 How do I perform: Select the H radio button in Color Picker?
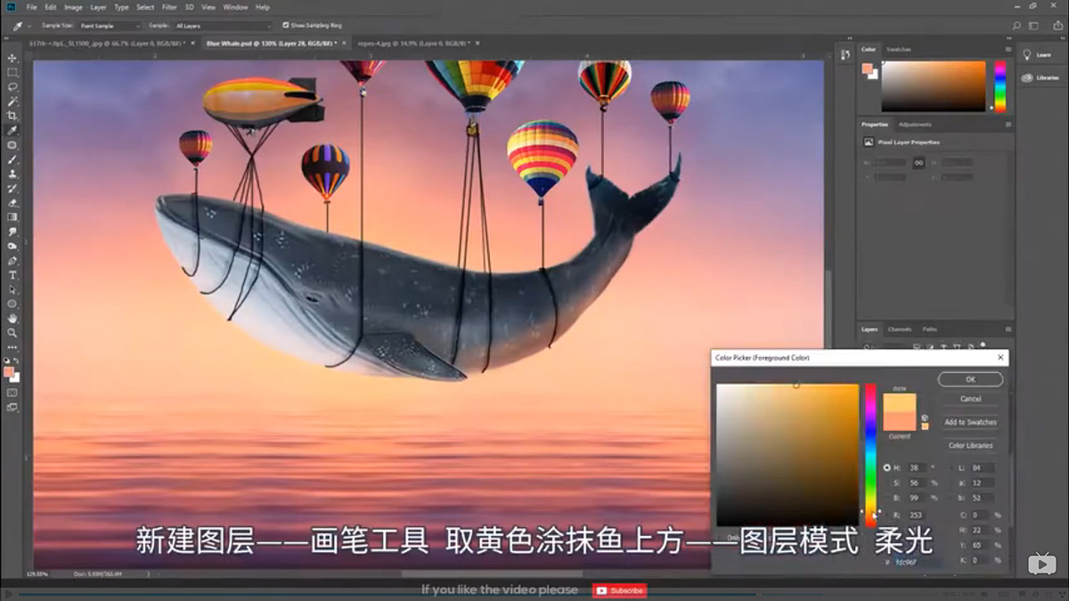(887, 467)
